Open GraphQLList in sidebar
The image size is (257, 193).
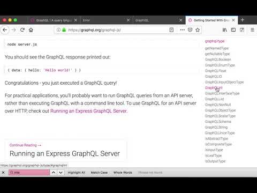(214, 99)
